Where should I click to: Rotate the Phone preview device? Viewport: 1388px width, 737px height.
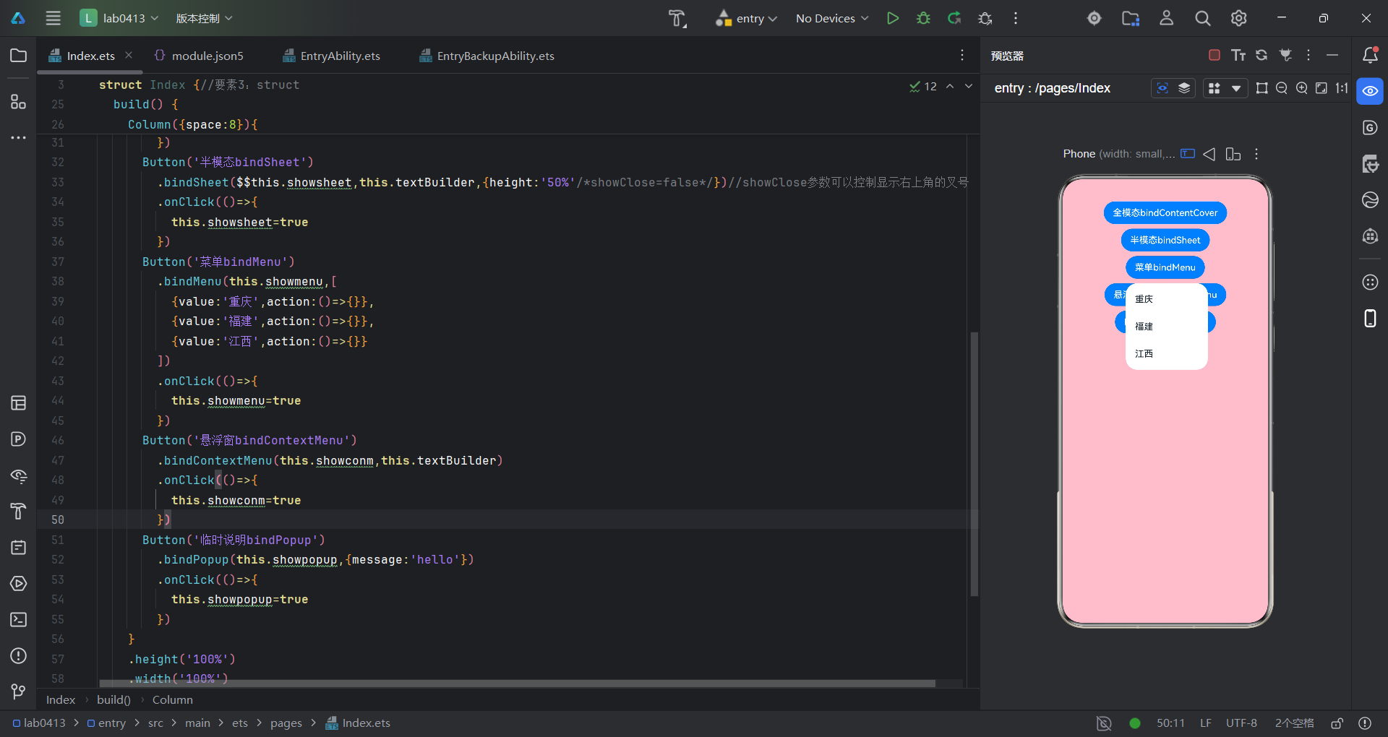pos(1233,154)
